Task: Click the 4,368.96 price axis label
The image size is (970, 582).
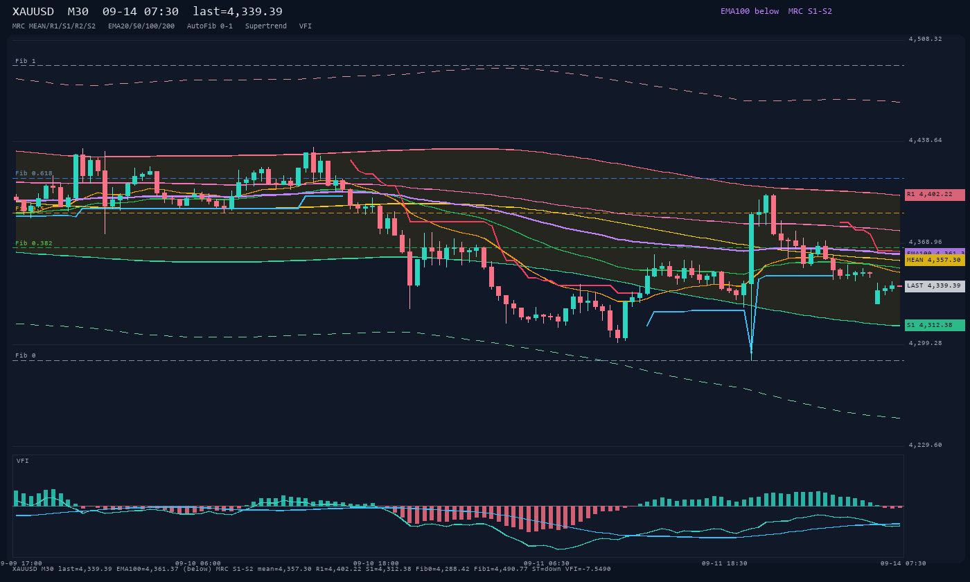Action: click(x=925, y=242)
